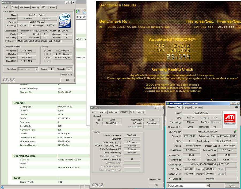Image resolution: width=241 pixels, height=189 pixels.
Task: Click the FSB:DRAM ratio value 1:2
Action: coord(132,139)
